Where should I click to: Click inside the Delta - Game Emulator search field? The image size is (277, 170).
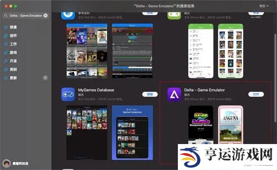coord(26,16)
